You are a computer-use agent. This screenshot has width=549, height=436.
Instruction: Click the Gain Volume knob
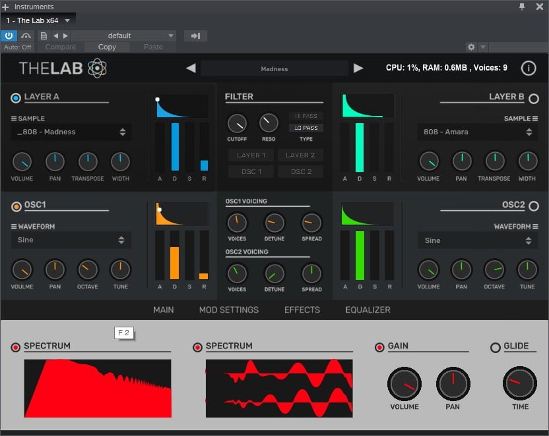tap(404, 383)
